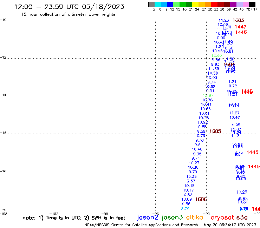Click the latitude axis label -12
Screen dimensions: 260x228
(3, 57)
